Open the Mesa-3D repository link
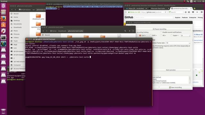 pyautogui.click(x=198, y=34)
